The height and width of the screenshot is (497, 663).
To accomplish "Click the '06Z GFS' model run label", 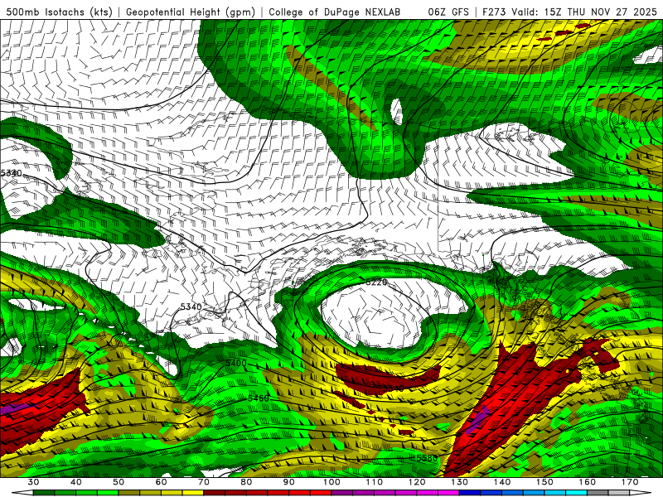I will pyautogui.click(x=448, y=12).
